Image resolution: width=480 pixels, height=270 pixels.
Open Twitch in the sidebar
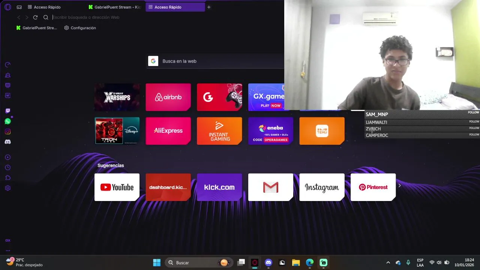tap(7, 111)
